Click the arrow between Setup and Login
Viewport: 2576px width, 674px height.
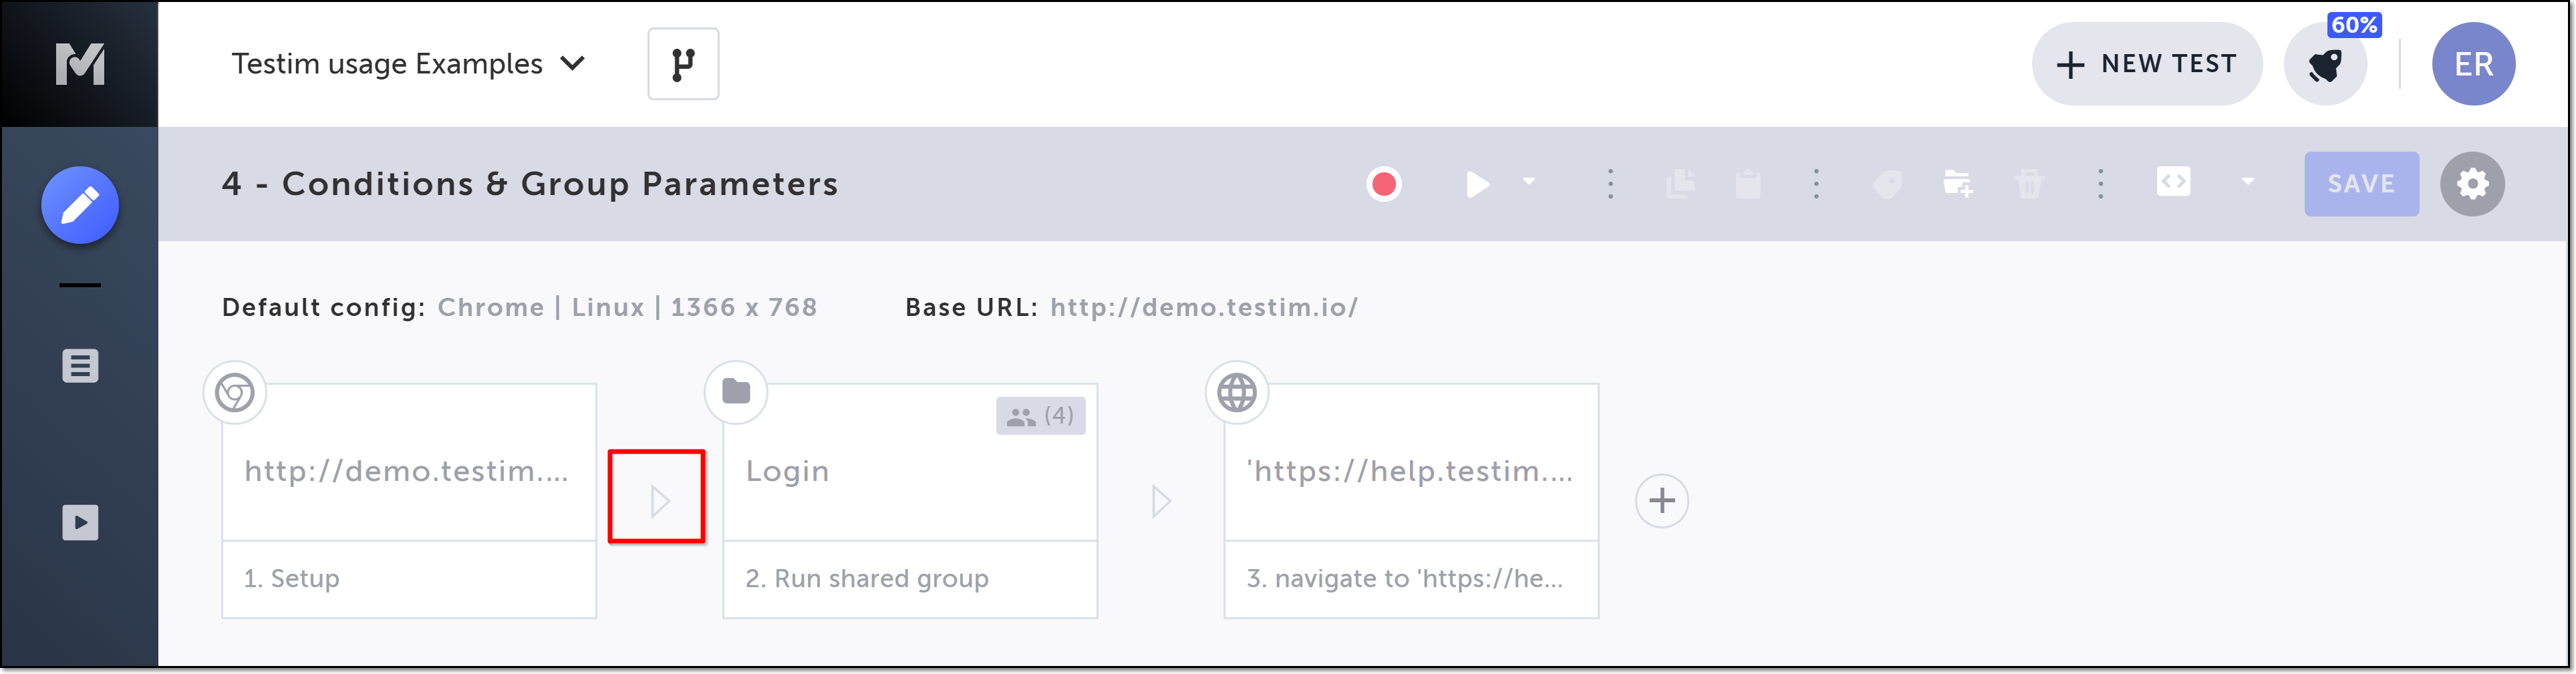657,500
